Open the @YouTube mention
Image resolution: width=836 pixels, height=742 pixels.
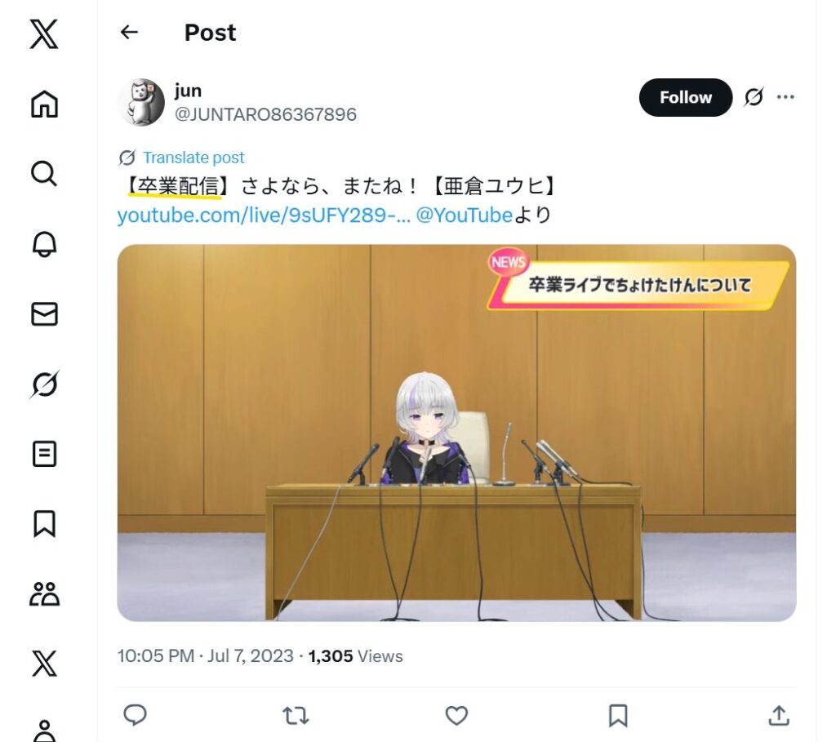(464, 215)
